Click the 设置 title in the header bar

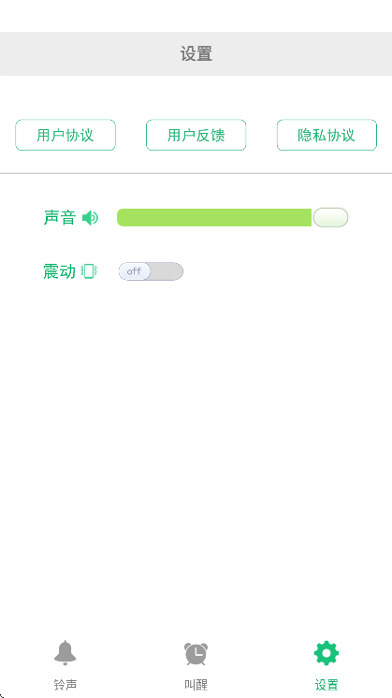[196, 54]
